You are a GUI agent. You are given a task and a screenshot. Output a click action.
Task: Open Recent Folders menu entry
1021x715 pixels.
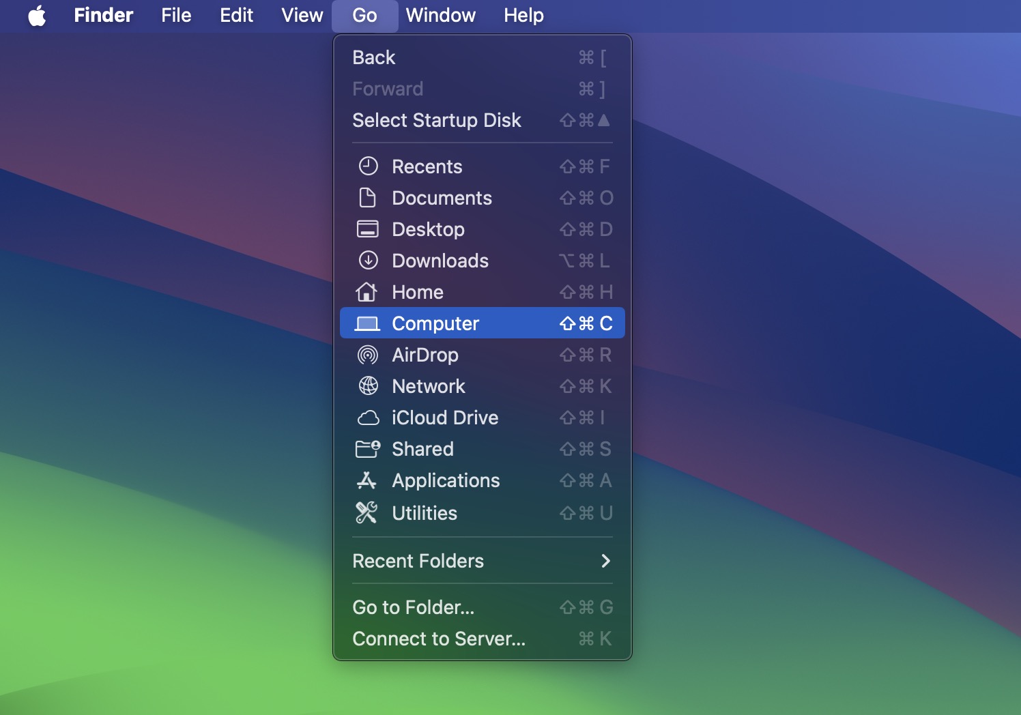point(483,561)
